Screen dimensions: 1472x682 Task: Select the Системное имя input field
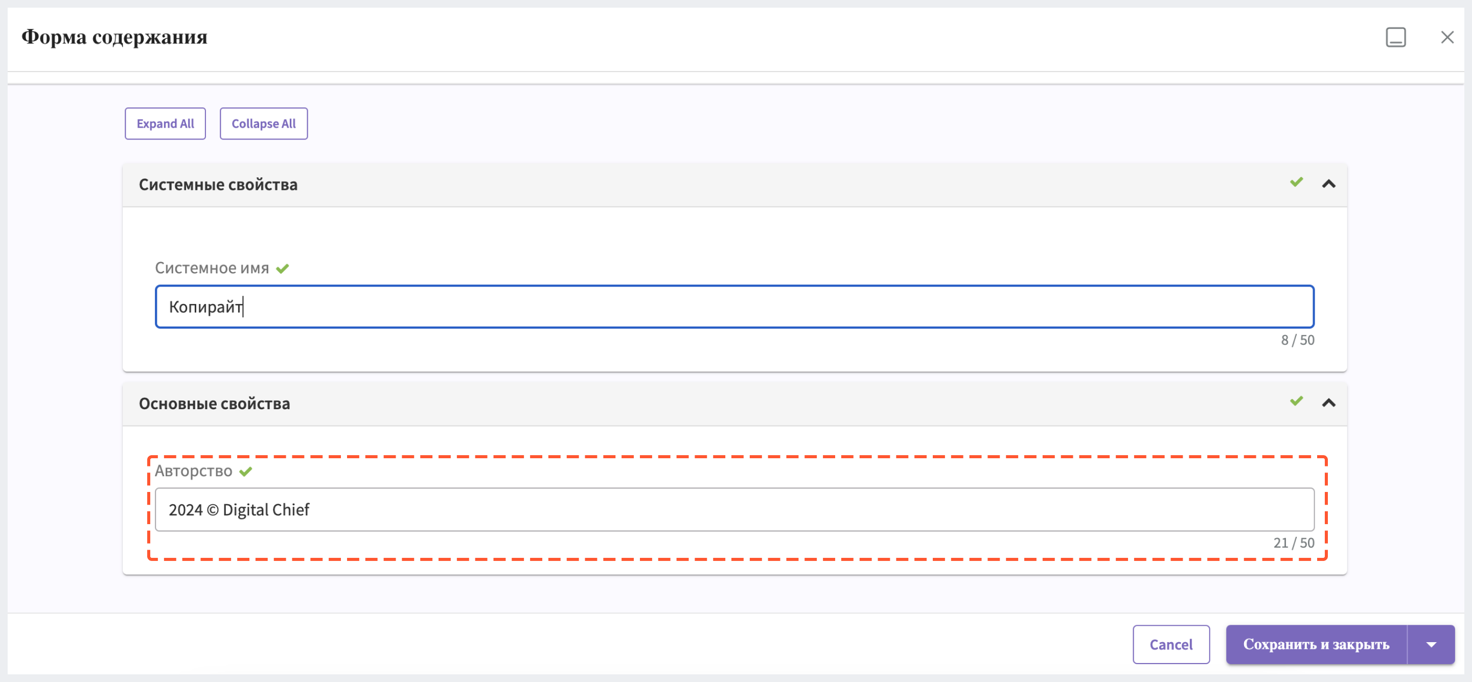(x=735, y=307)
